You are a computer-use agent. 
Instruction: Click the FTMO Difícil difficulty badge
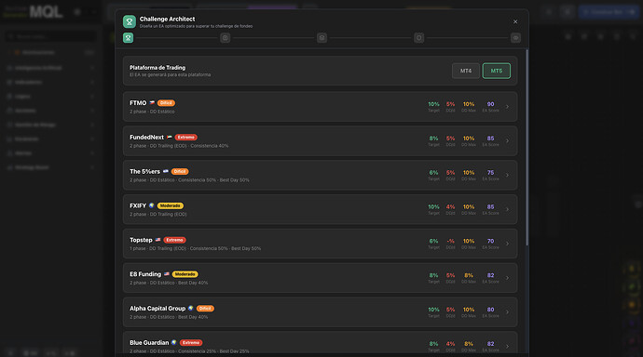pyautogui.click(x=166, y=103)
